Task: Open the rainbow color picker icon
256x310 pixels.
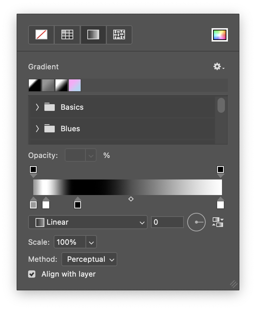Action: click(x=219, y=35)
